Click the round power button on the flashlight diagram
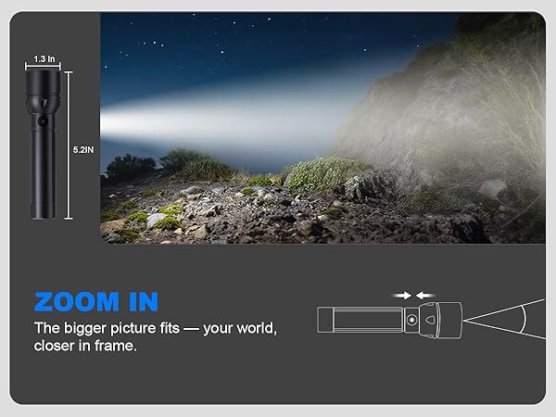This screenshot has height=417, width=556. (411, 320)
